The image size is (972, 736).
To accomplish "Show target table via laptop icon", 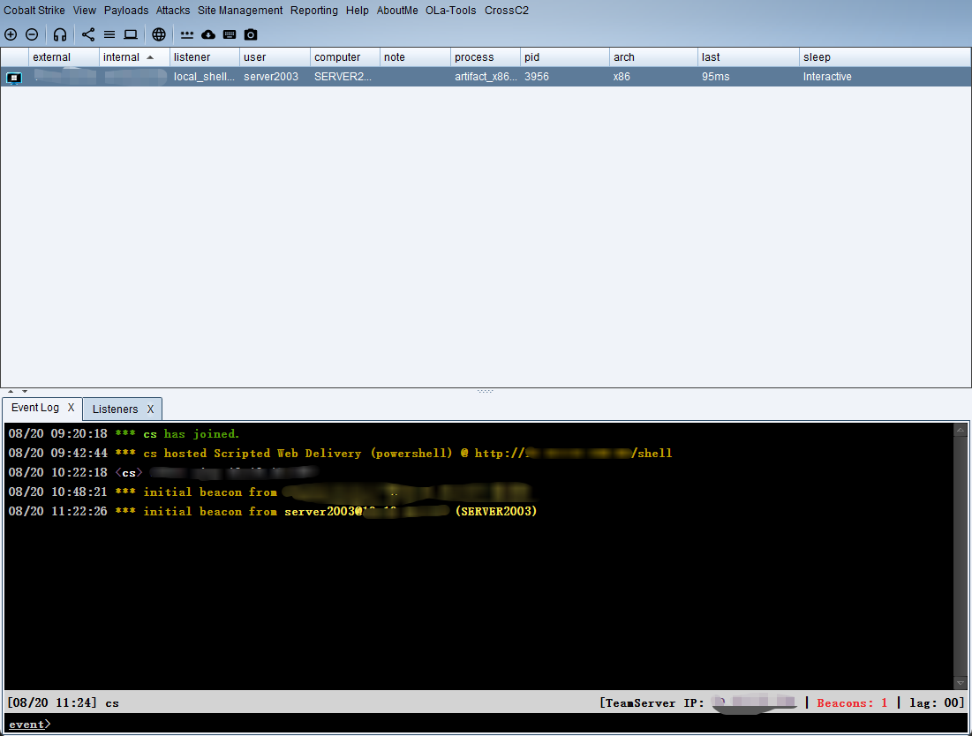I will 130,34.
